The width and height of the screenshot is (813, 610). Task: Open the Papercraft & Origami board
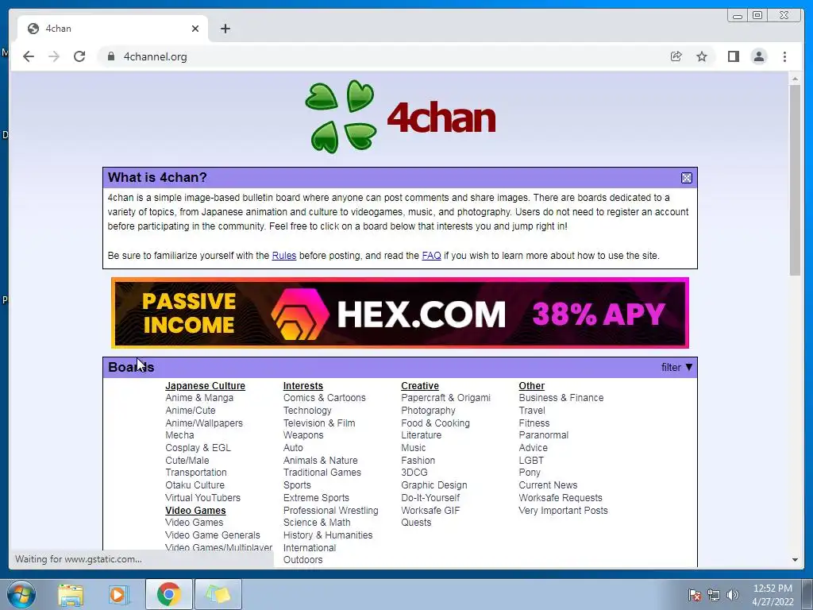(445, 398)
